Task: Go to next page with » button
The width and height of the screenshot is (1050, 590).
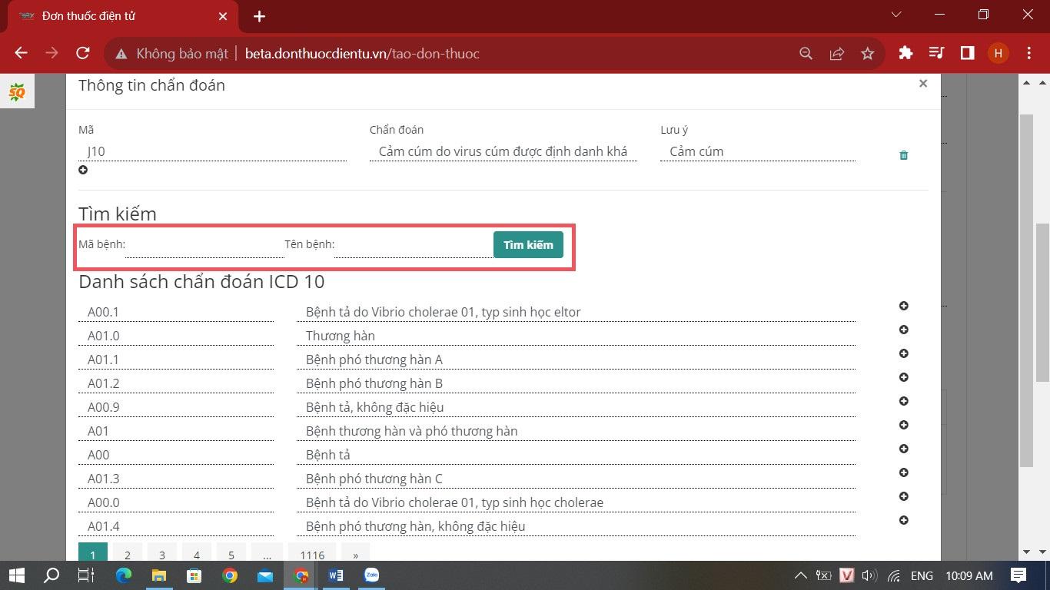Action: 355,554
